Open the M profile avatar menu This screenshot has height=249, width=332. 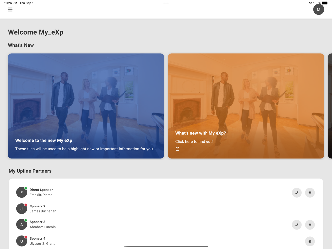[x=318, y=10]
